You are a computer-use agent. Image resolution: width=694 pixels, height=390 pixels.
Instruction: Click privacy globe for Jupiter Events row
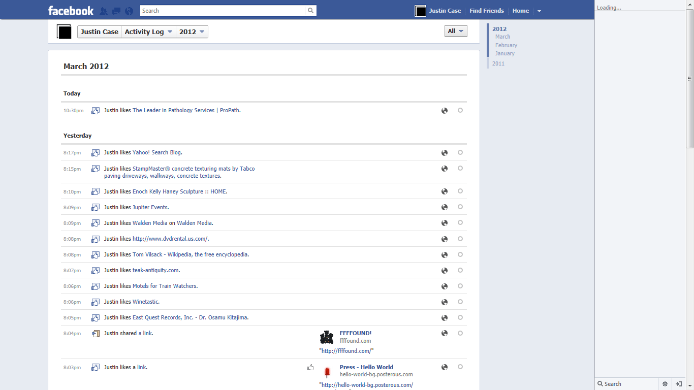pyautogui.click(x=445, y=207)
